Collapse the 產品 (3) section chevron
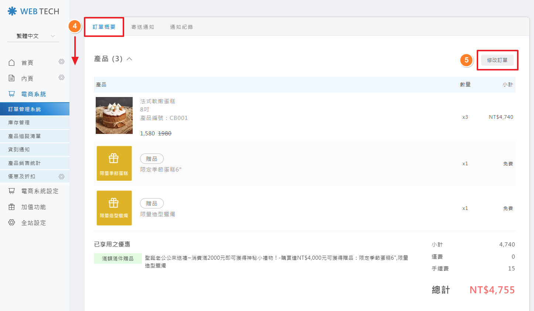This screenshot has height=311, width=534. pyautogui.click(x=129, y=59)
